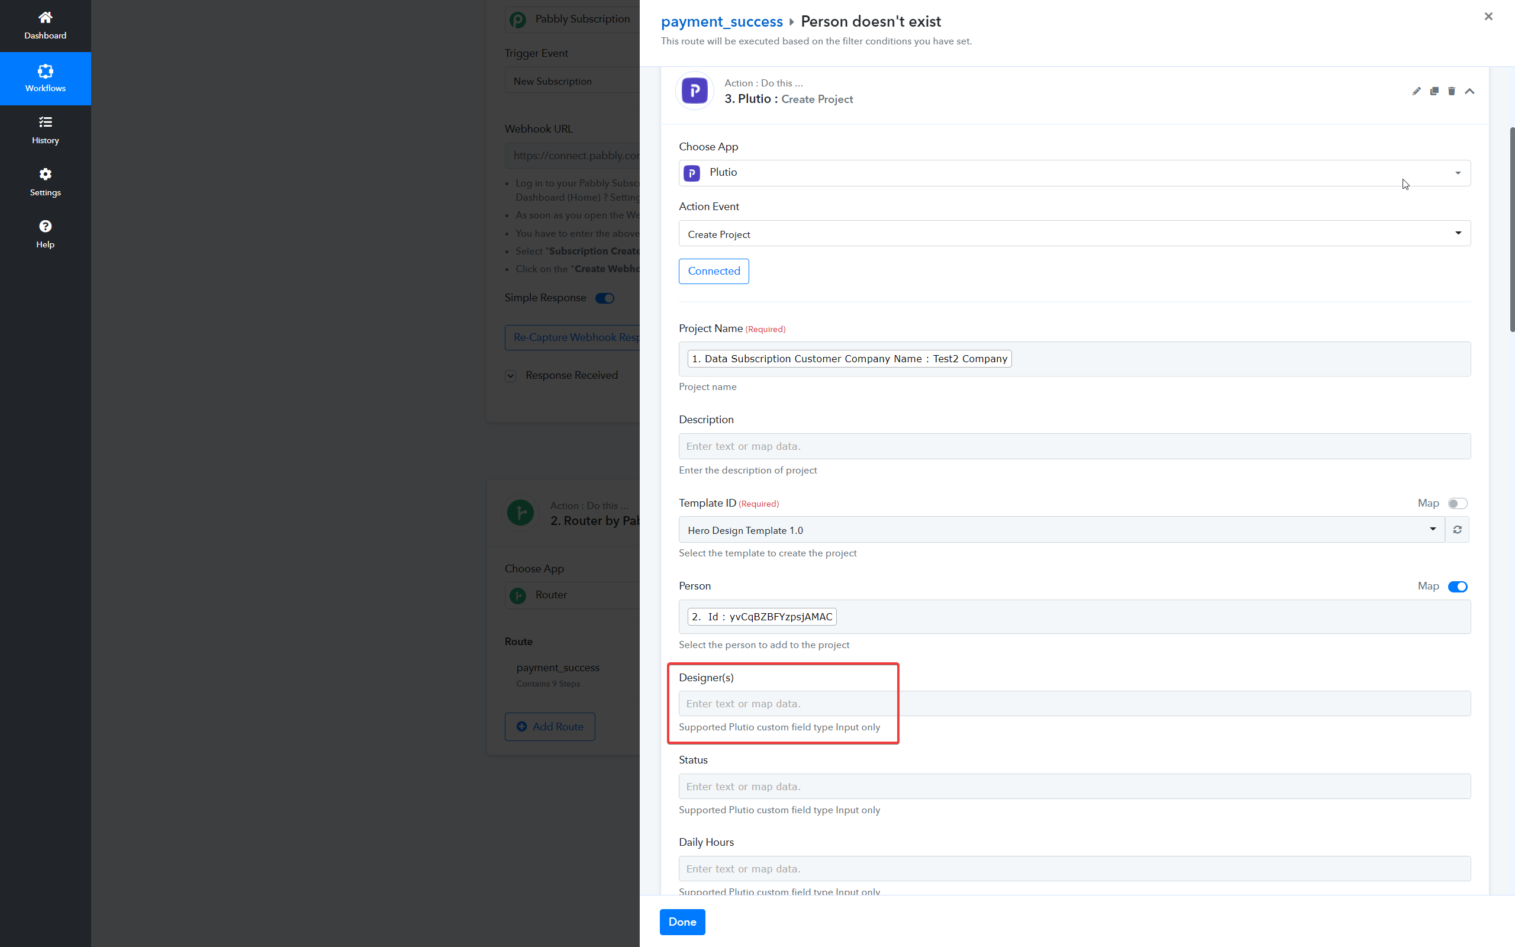Click the Pabbly Subscription app selector
The width and height of the screenshot is (1515, 947).
point(572,19)
